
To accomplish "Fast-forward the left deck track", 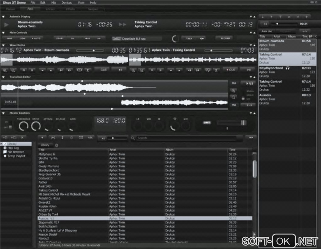I will [x=70, y=70].
